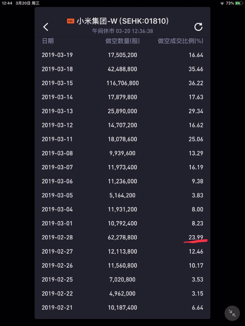Screen dimensions: 245x326
Task: Tap the orange HK market badge
Action: (x=71, y=21)
